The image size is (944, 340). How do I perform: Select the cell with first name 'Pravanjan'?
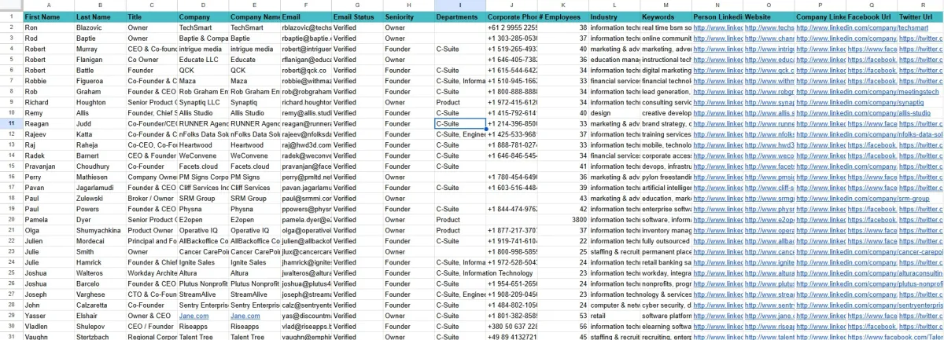(x=49, y=166)
